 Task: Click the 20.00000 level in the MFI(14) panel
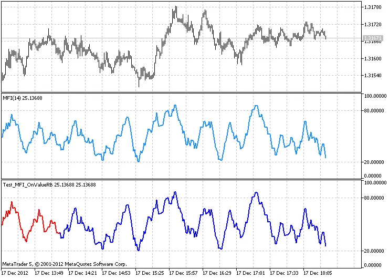point(375,162)
